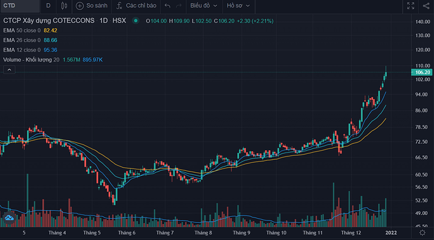Click So sánh compare button
Image resolution: width=434 pixels, height=240 pixels.
click(92, 6)
